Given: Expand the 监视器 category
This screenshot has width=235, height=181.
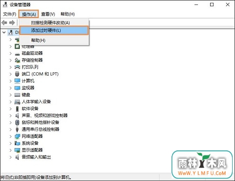Looking at the screenshot, I should [x=10, y=88].
